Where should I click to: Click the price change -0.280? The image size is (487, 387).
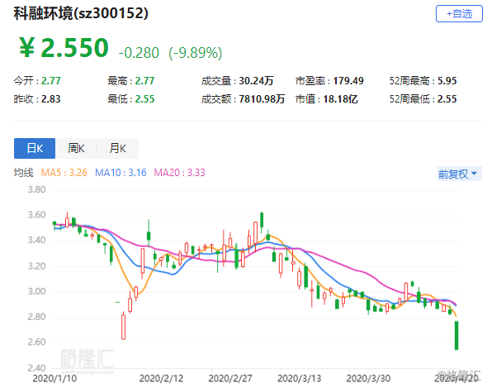tap(139, 53)
